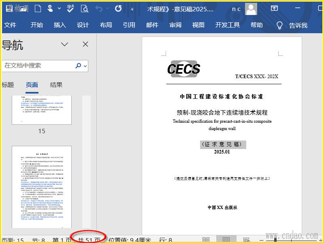Select the 页面 pages tab in navigation
Viewport: 324px width, 243px height.
tap(32, 85)
